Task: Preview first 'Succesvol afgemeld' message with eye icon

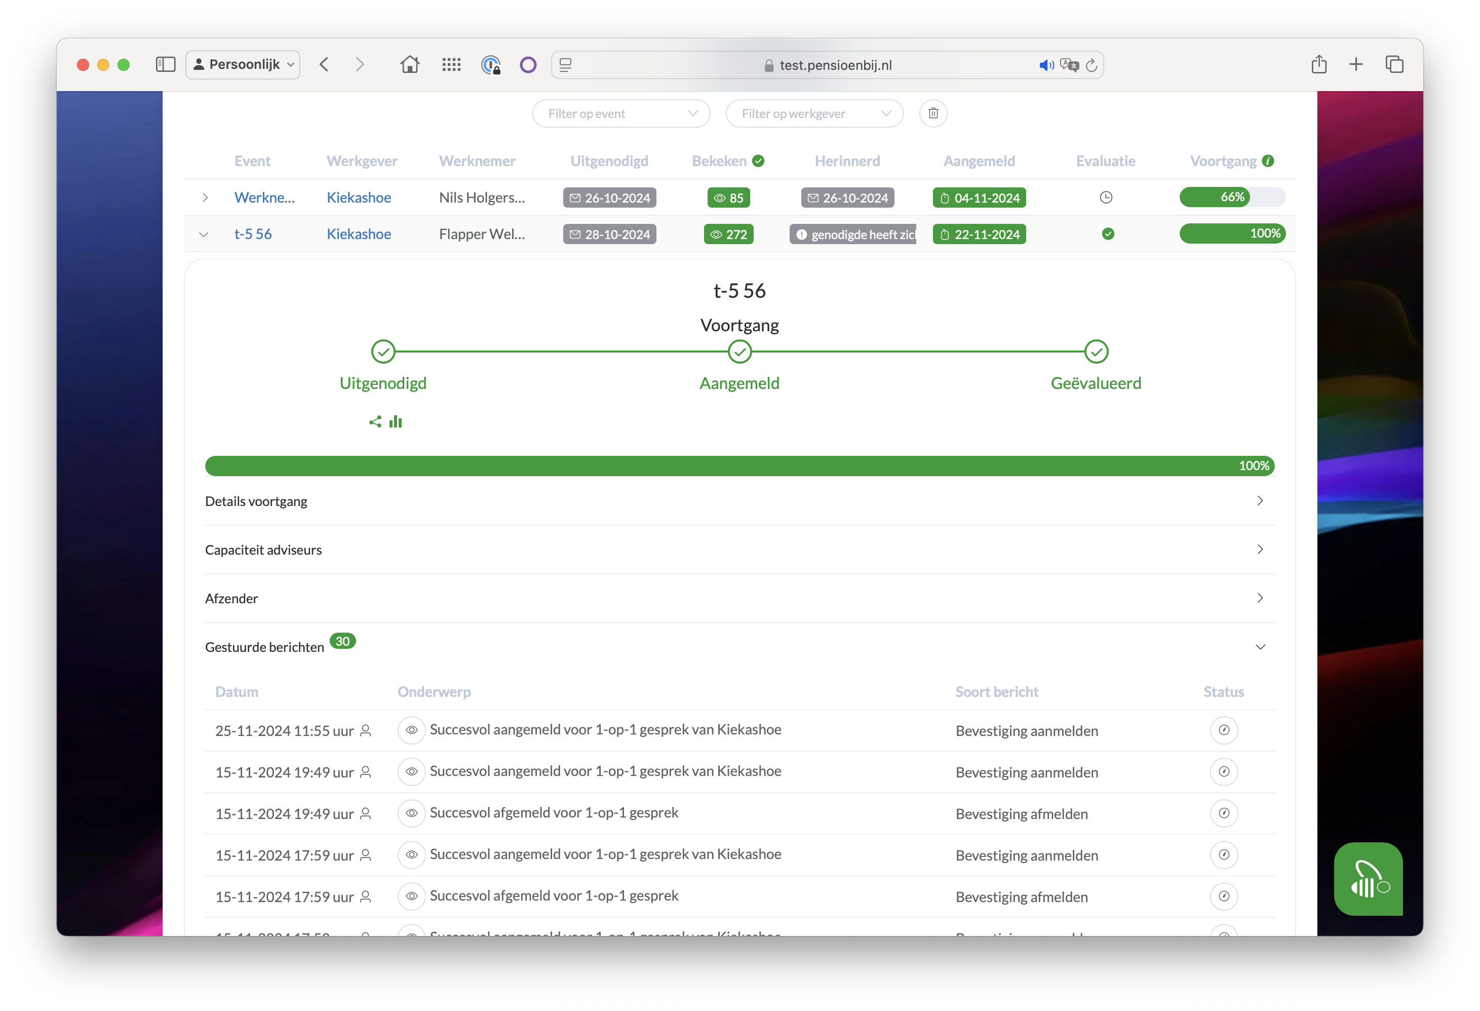Action: click(411, 813)
